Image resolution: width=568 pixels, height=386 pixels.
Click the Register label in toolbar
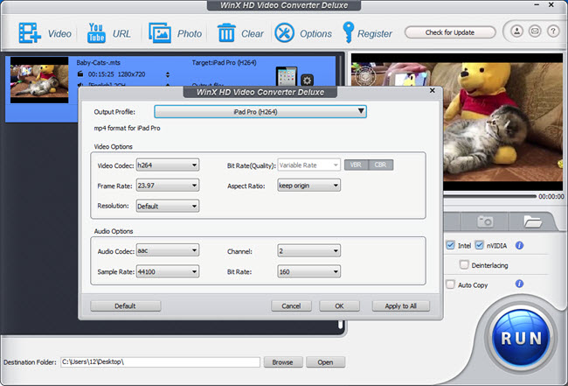(x=375, y=34)
